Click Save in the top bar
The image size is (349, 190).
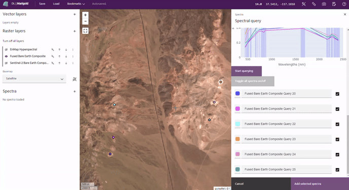pos(42,4)
